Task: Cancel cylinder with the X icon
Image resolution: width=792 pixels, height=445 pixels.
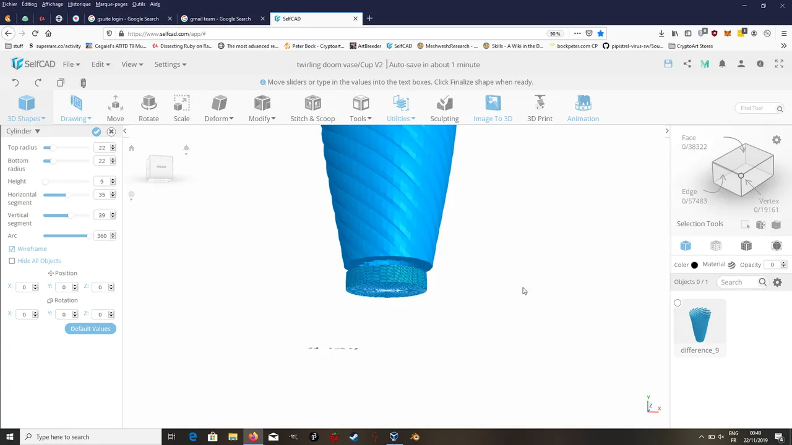Action: click(x=111, y=132)
